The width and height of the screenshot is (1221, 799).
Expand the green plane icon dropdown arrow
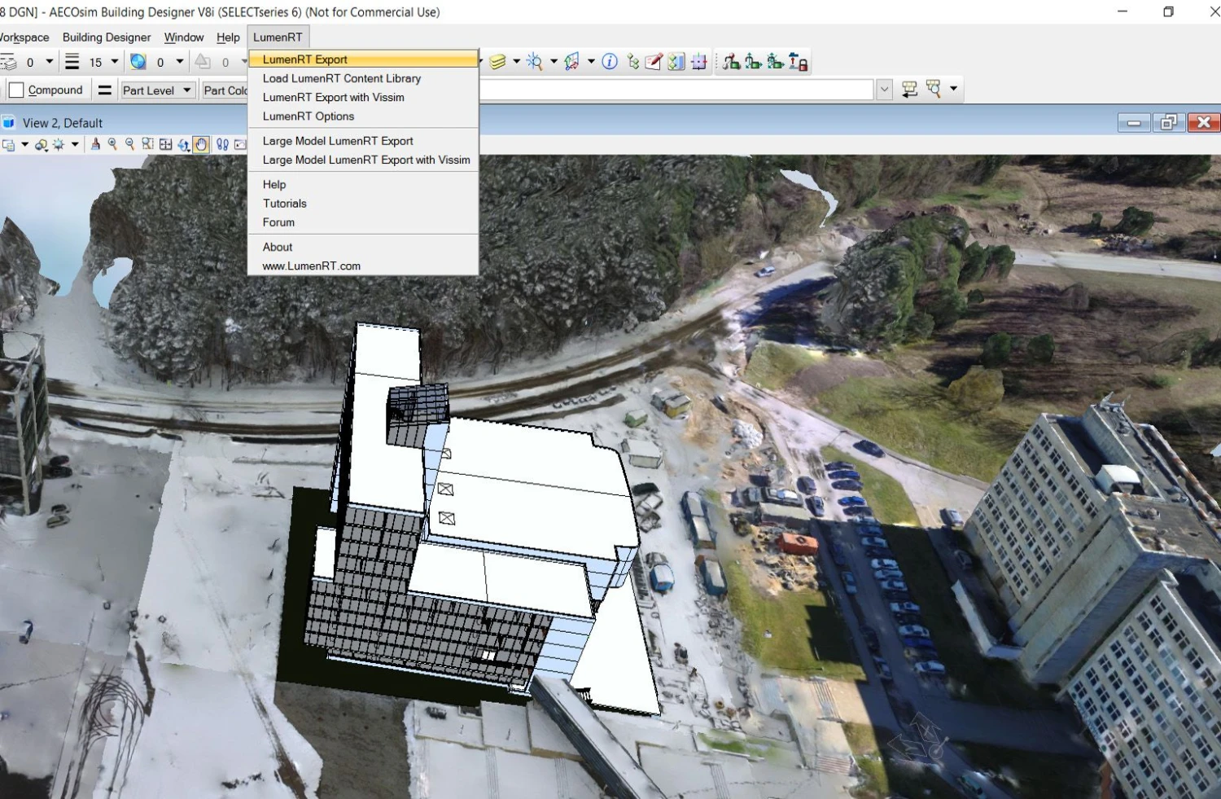pyautogui.click(x=591, y=62)
